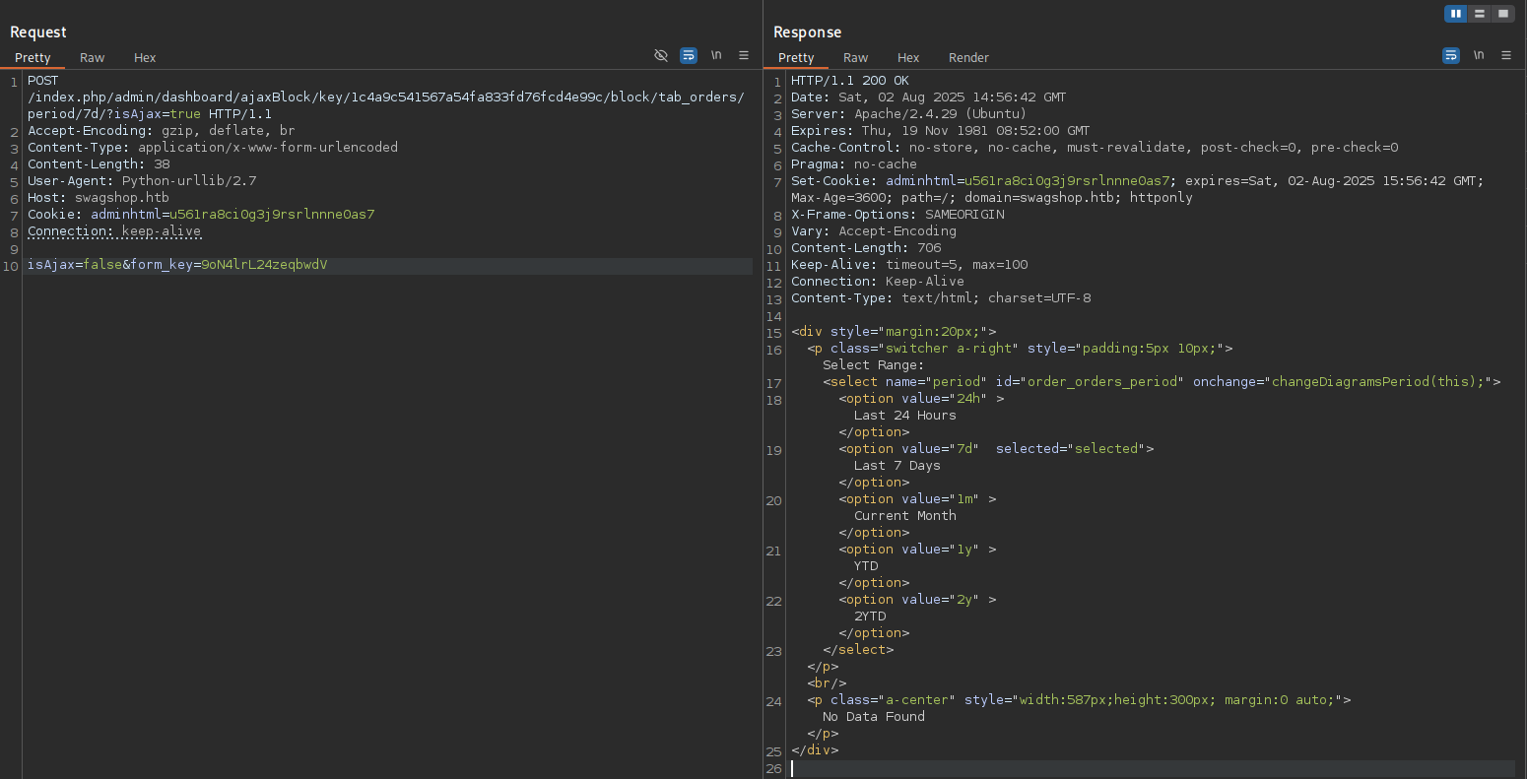Click the swagshop.htb Host header value
Viewport: 1527px width, 779px height.
(122, 197)
